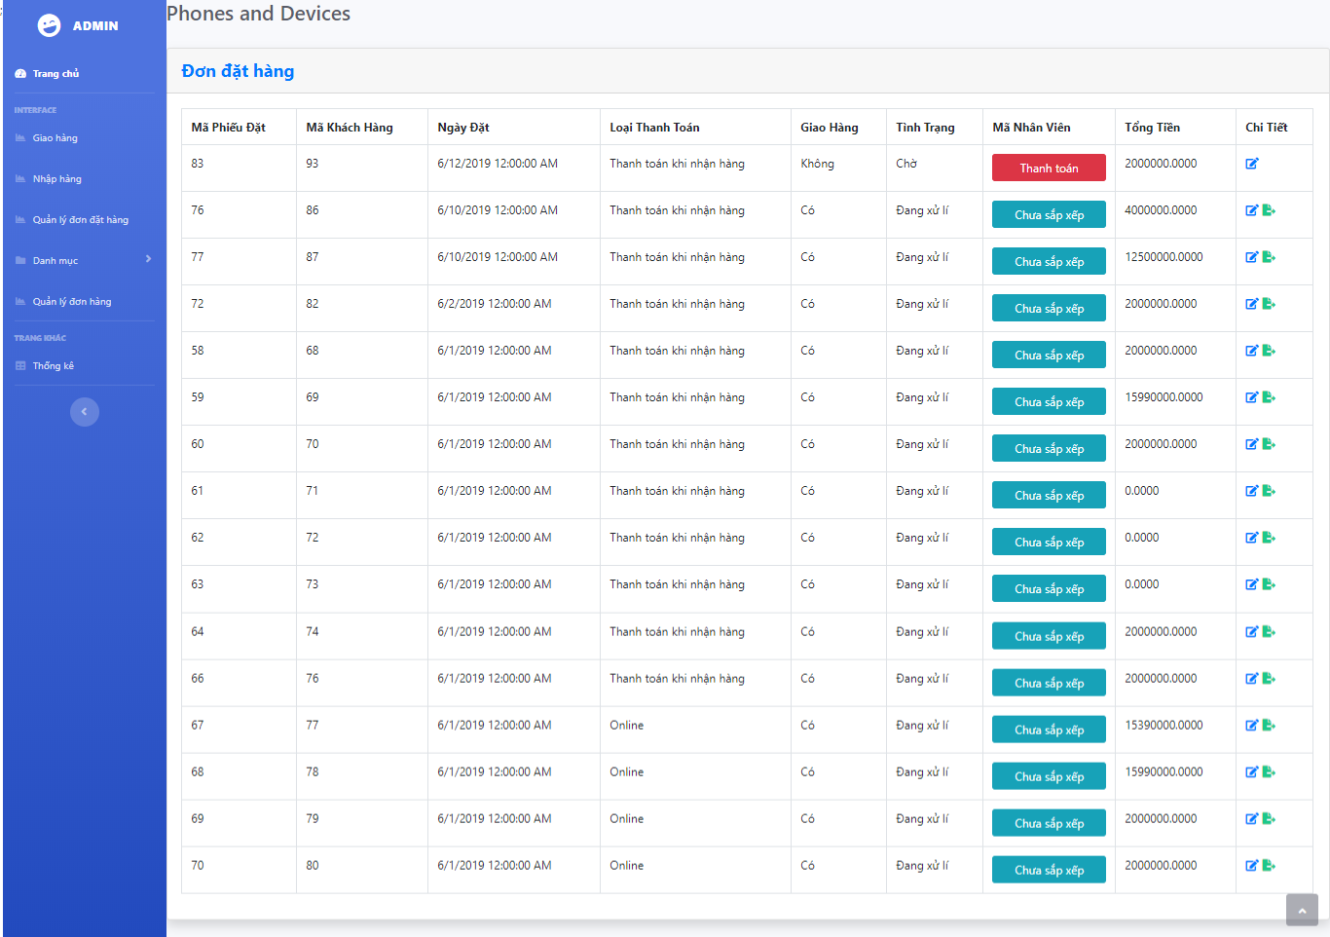
Task: Open edit icon for order 72, customer 82
Action: point(1252,304)
